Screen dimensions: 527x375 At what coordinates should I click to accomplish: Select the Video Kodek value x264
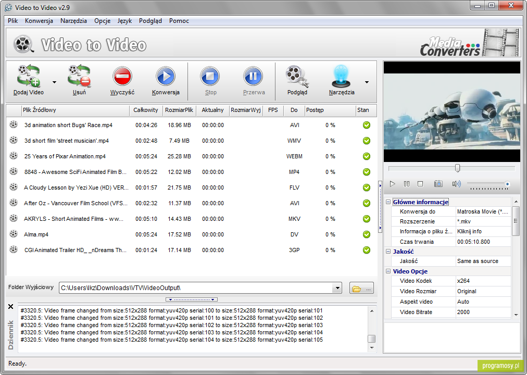tap(483, 281)
